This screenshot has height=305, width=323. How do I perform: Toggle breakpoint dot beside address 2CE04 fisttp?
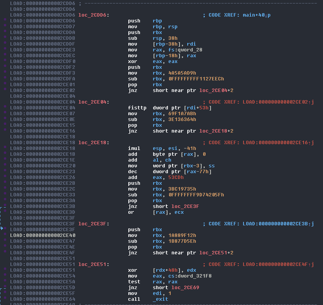pyautogui.click(x=5, y=106)
